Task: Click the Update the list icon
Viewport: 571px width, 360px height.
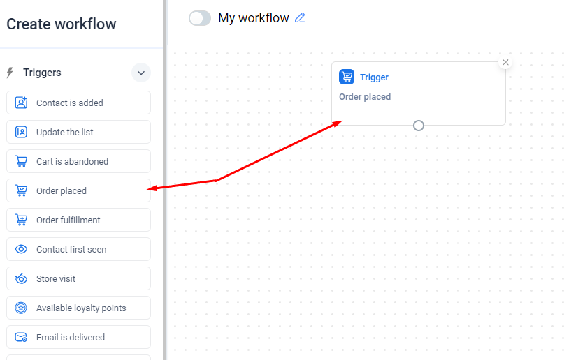Action: (x=21, y=132)
